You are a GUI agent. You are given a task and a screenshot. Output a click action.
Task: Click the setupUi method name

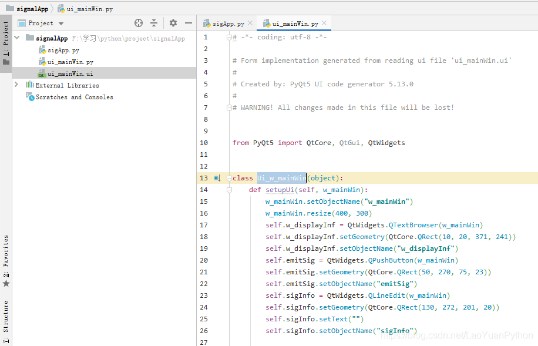click(280, 190)
